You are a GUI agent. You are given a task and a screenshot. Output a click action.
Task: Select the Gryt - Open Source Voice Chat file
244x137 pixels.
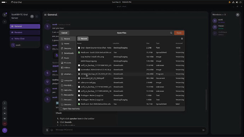point(131,48)
